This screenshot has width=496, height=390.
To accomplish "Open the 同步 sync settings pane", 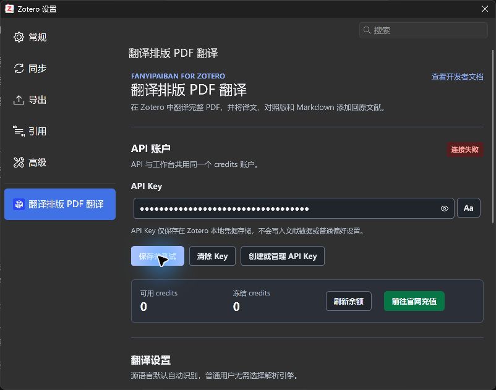I will (60, 69).
